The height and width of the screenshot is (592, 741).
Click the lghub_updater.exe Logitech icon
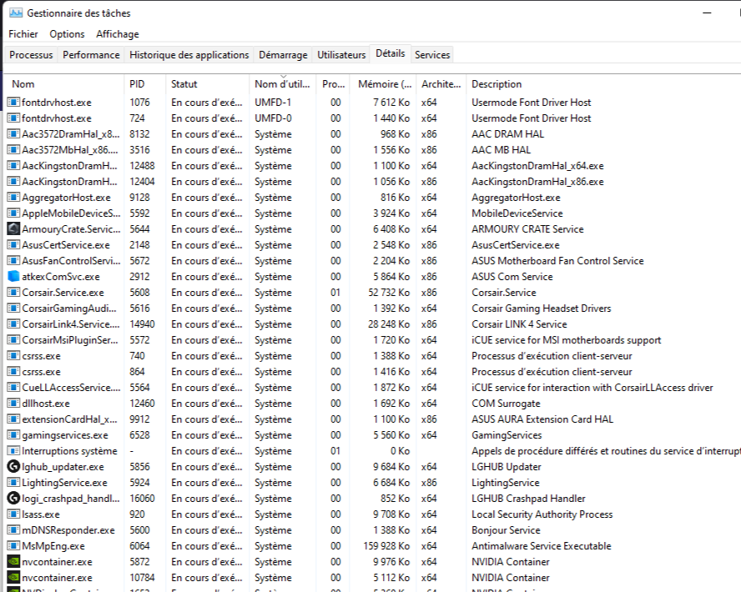tap(13, 467)
